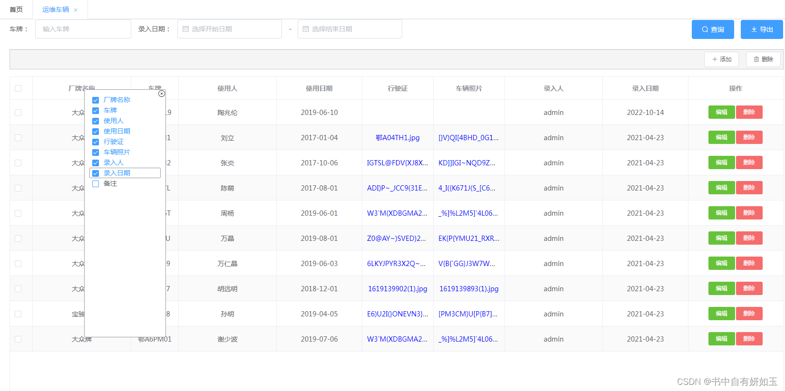Uncheck 厂牌名称 column checkbox

[x=96, y=100]
